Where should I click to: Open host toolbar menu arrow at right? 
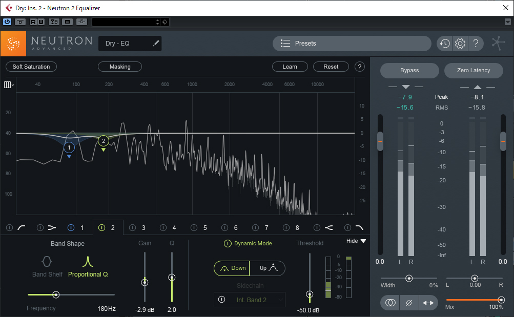pos(508,22)
